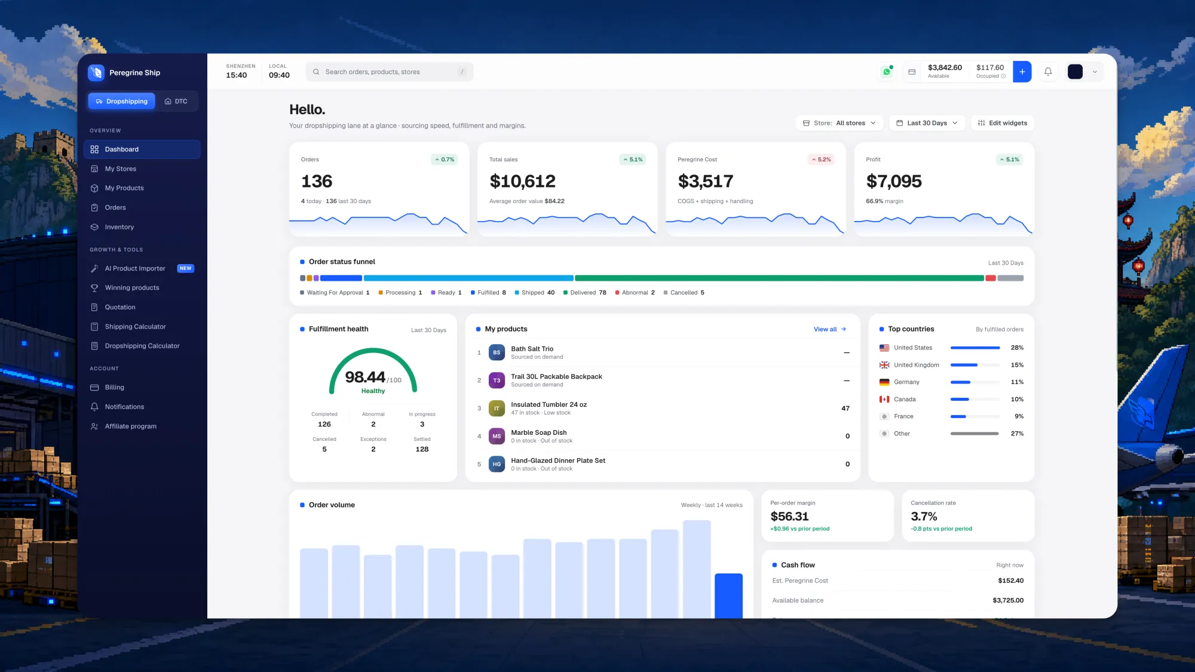Image resolution: width=1195 pixels, height=672 pixels.
Task: Click the Germany flag icon
Action: pos(884,382)
